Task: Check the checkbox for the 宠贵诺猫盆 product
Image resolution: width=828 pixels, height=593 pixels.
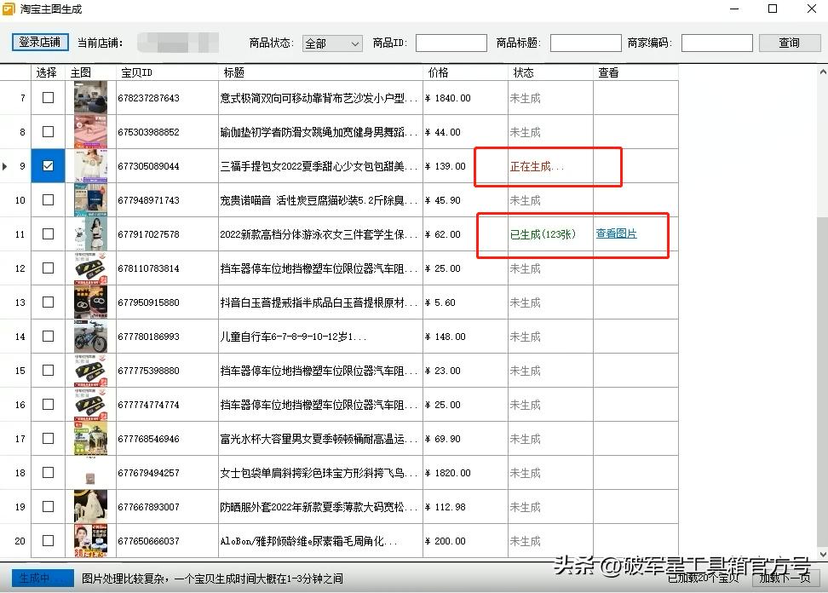Action: point(48,199)
